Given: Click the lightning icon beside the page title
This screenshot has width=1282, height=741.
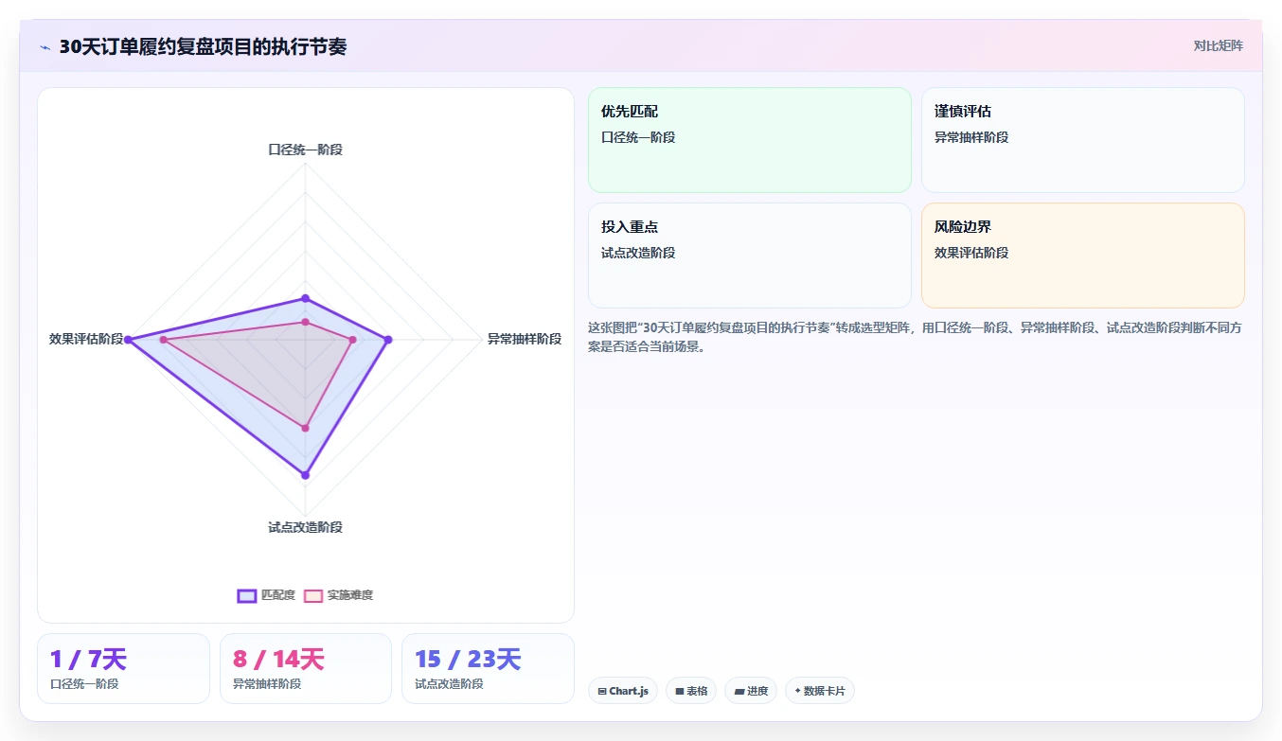Looking at the screenshot, I should coord(45,47).
